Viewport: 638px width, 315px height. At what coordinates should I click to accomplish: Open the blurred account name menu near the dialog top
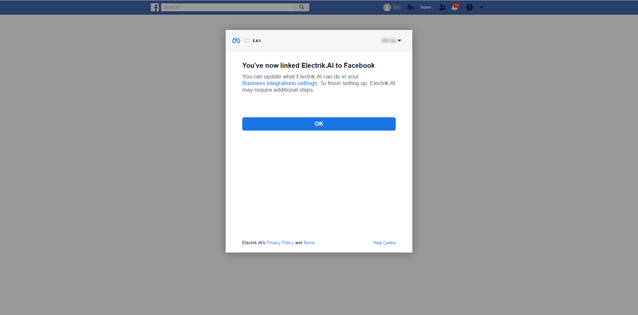click(388, 41)
